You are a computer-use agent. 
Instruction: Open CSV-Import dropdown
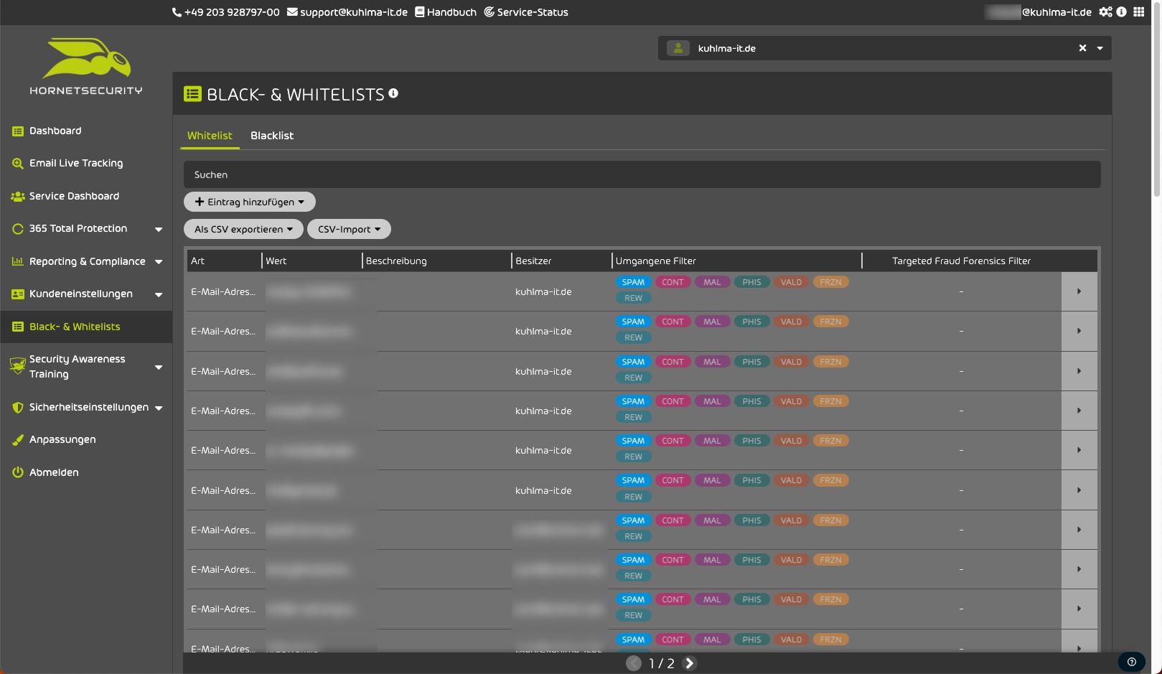[349, 229]
